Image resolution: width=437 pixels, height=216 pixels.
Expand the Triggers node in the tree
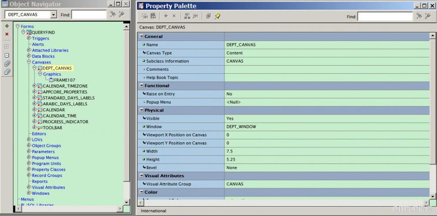point(29,38)
